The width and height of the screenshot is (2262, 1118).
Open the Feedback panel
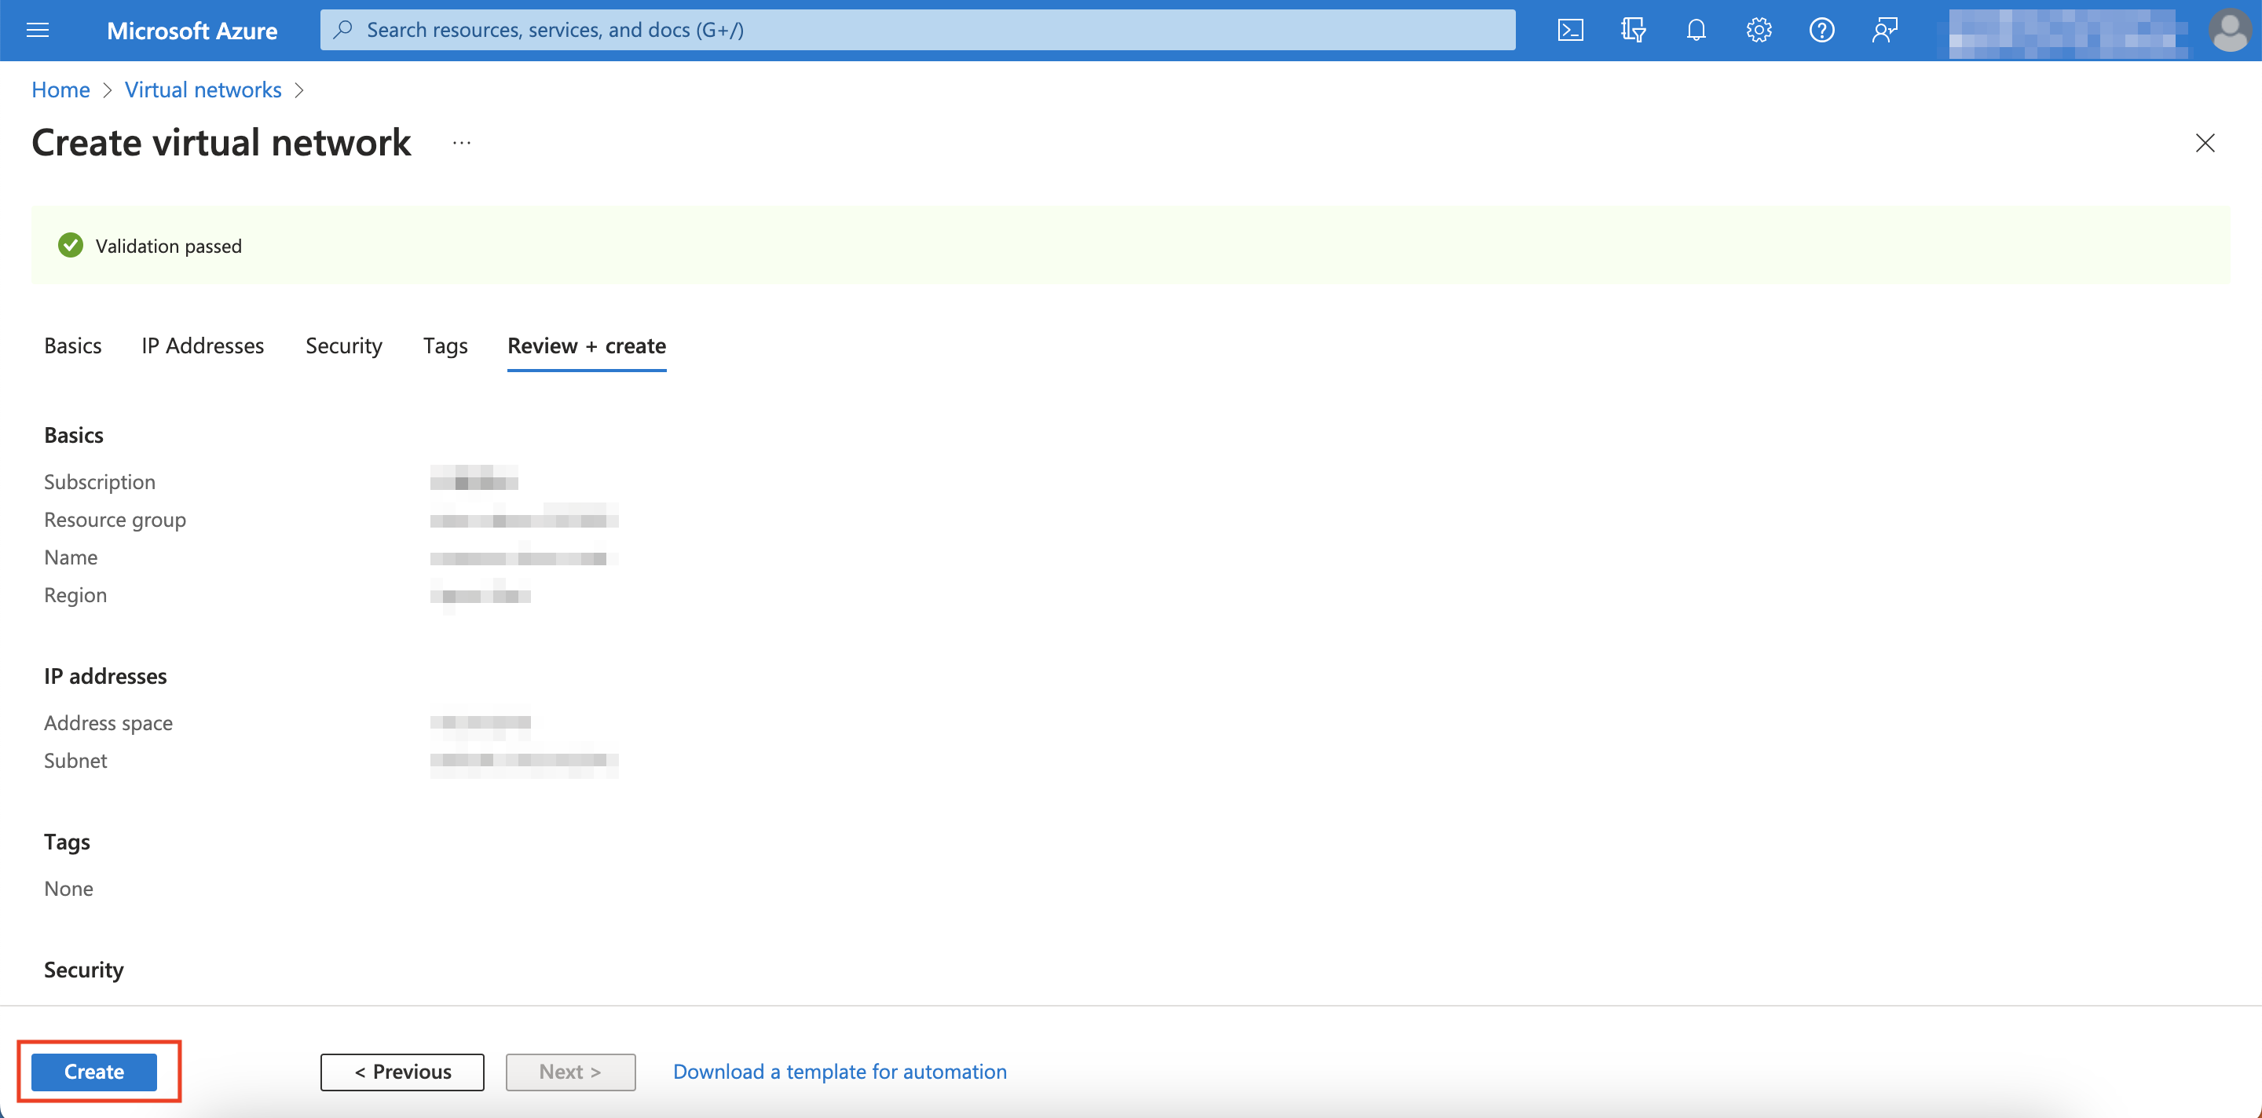pyautogui.click(x=1884, y=29)
